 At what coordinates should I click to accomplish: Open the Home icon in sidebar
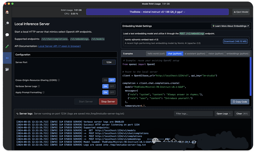[7, 12]
